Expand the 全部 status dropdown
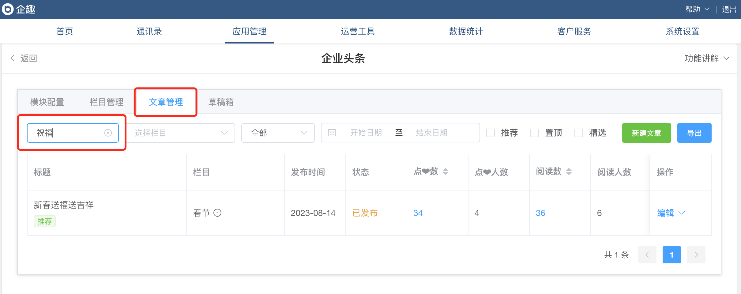The height and width of the screenshot is (294, 741). pos(278,133)
